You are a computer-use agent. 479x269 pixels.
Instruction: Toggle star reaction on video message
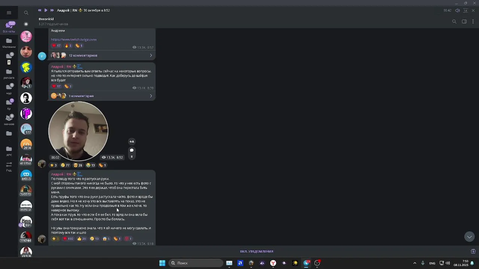point(54,165)
